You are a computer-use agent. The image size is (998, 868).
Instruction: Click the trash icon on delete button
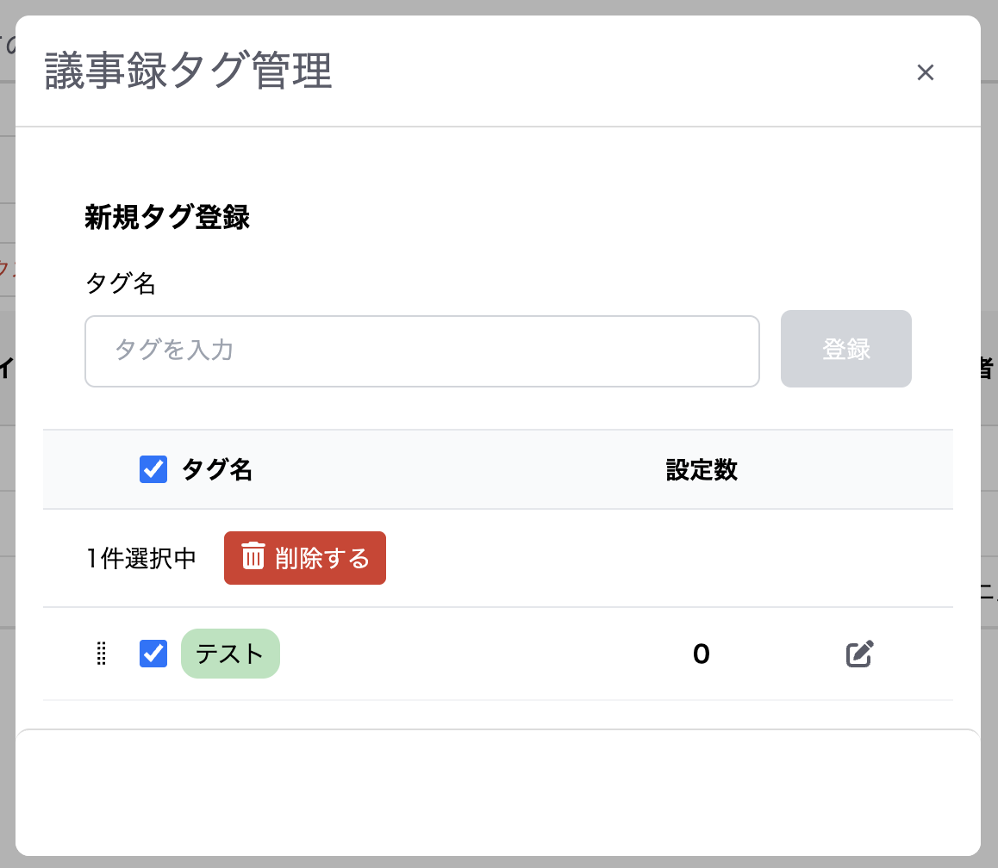pyautogui.click(x=253, y=557)
